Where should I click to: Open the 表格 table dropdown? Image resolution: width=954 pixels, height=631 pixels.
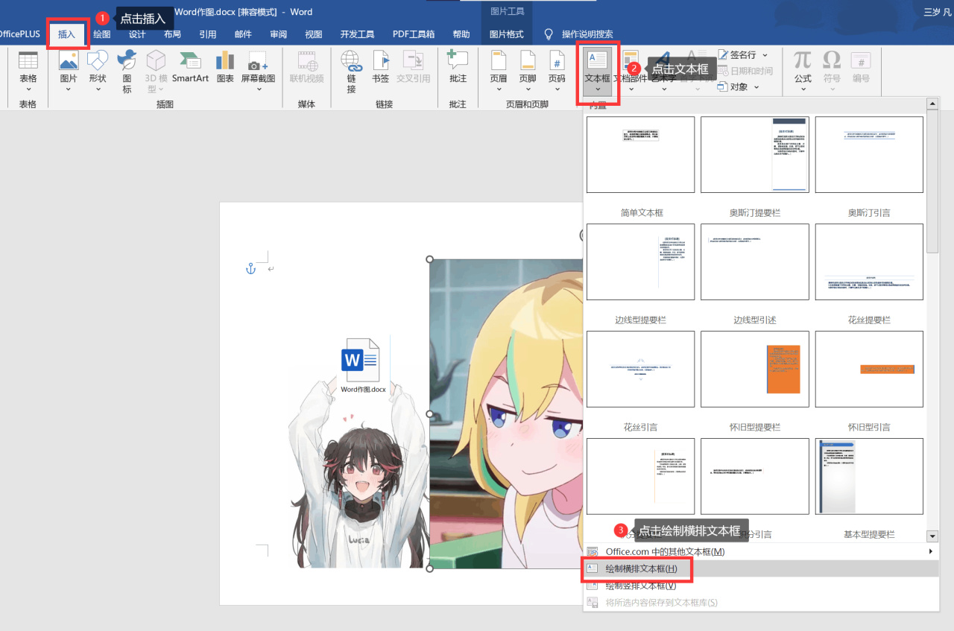click(x=28, y=89)
